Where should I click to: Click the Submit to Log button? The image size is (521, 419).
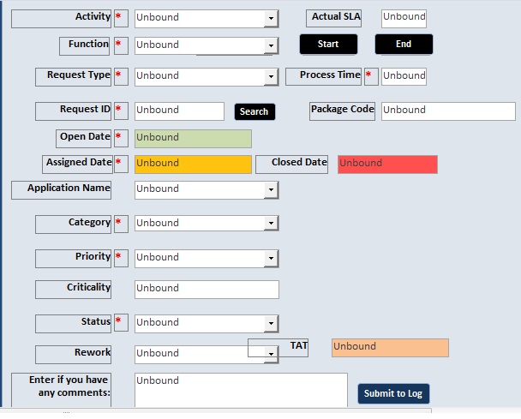coord(393,394)
